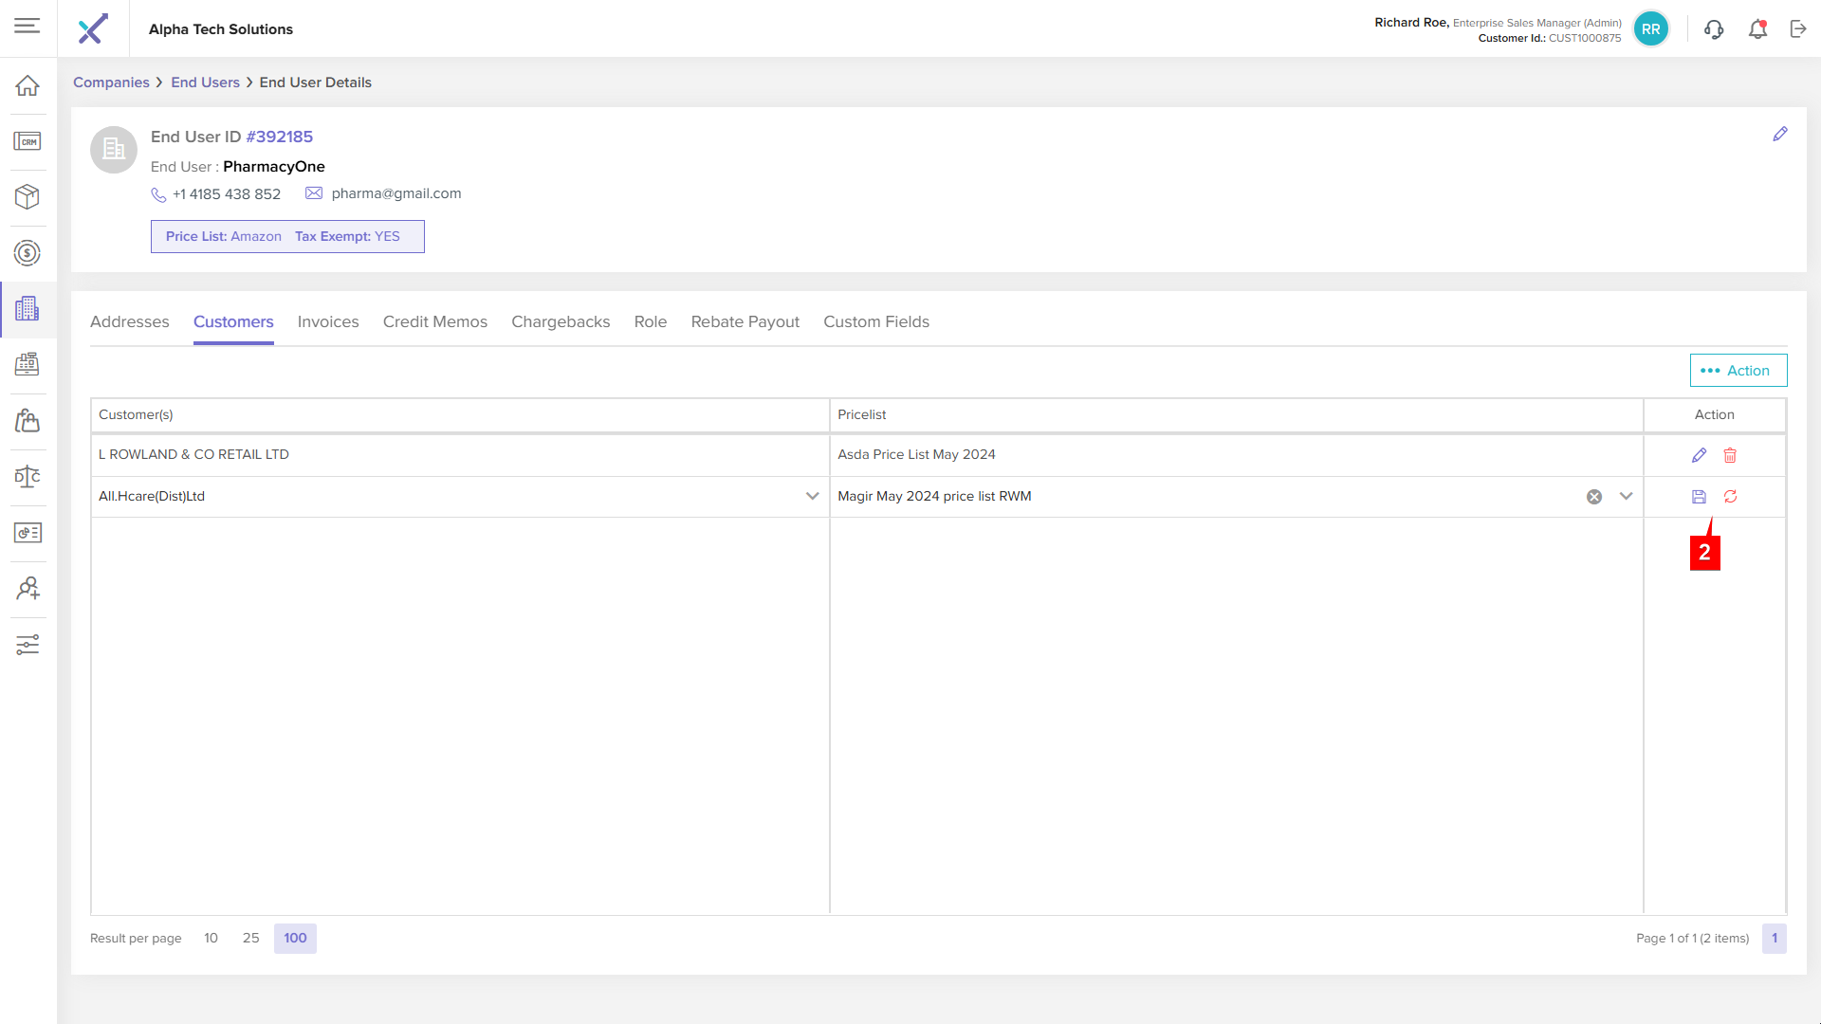The image size is (1821, 1024).
Task: Reset the row using refresh icon
Action: [1730, 497]
